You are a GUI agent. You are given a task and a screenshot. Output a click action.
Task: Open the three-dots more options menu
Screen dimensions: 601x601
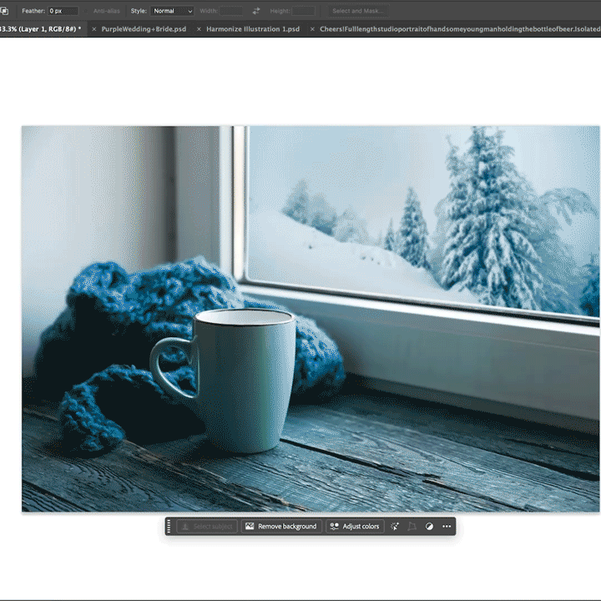pyautogui.click(x=447, y=526)
